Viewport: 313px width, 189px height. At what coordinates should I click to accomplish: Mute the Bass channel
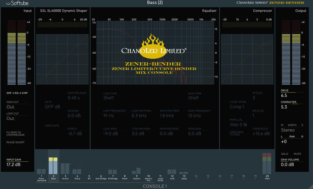point(297,154)
